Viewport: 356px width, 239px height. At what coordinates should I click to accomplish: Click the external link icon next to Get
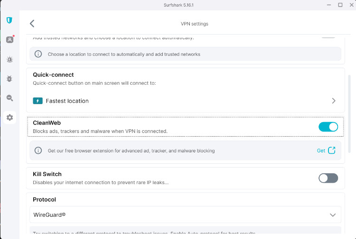(332, 150)
